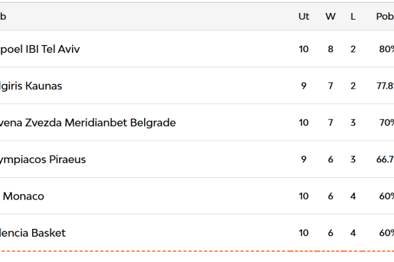This screenshot has height=262, width=394.
Task: Select Hapoel Tel Aviv's wins value 8
Action: (x=330, y=49)
